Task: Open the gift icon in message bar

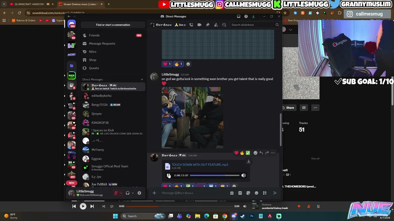Action: pyautogui.click(x=232, y=193)
